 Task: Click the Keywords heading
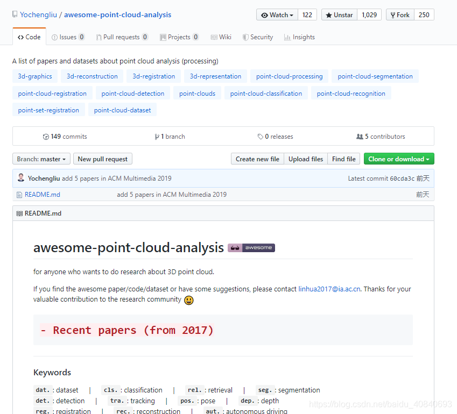(52, 373)
